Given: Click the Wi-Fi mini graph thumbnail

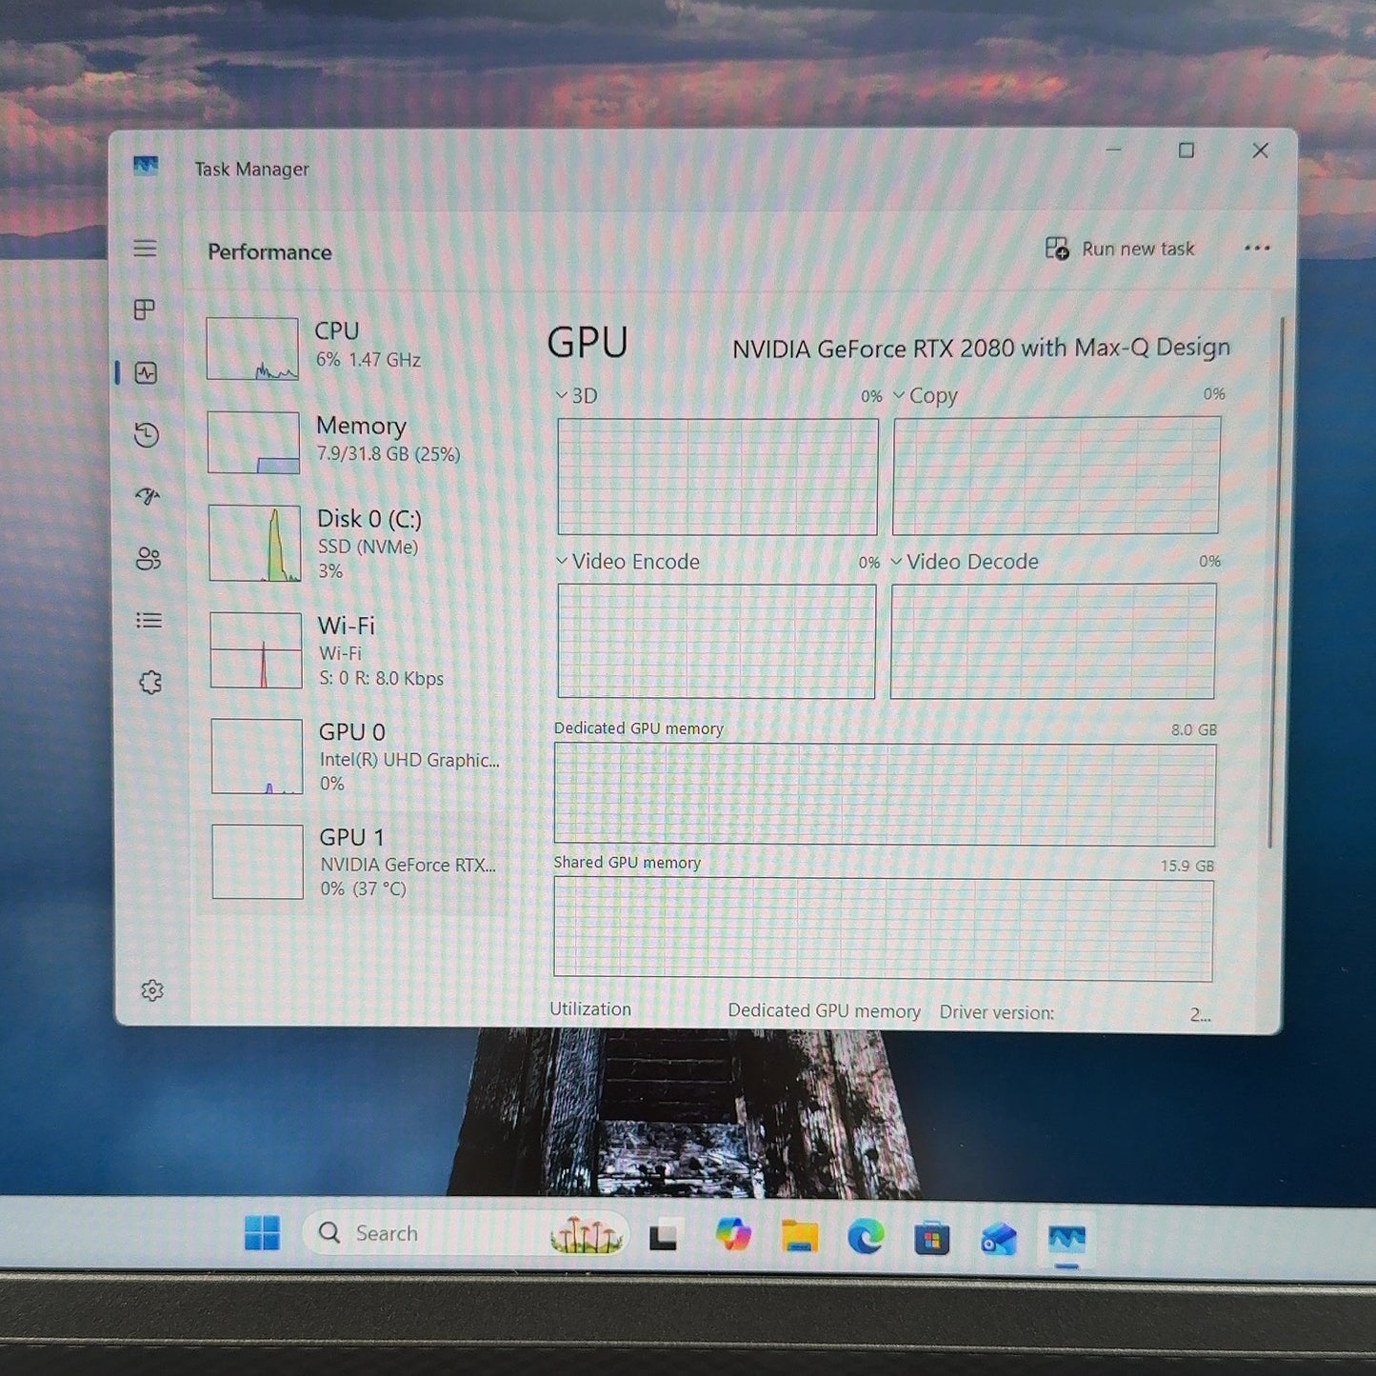Looking at the screenshot, I should [x=255, y=650].
